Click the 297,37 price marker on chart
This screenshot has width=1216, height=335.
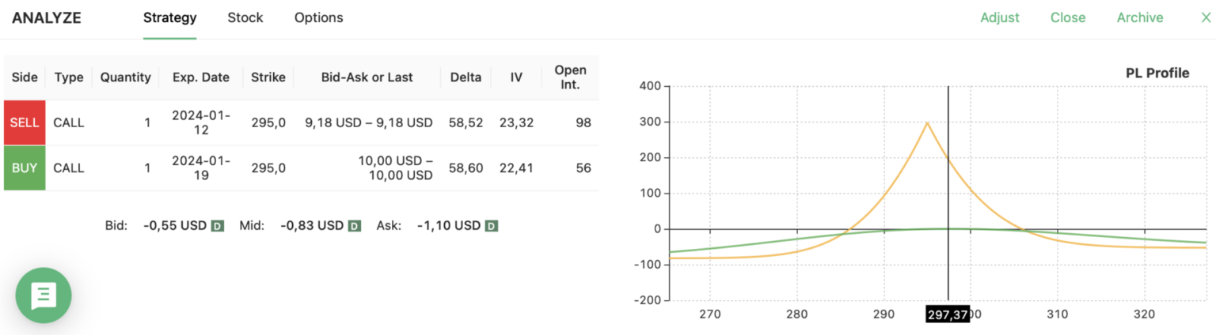[x=948, y=315]
